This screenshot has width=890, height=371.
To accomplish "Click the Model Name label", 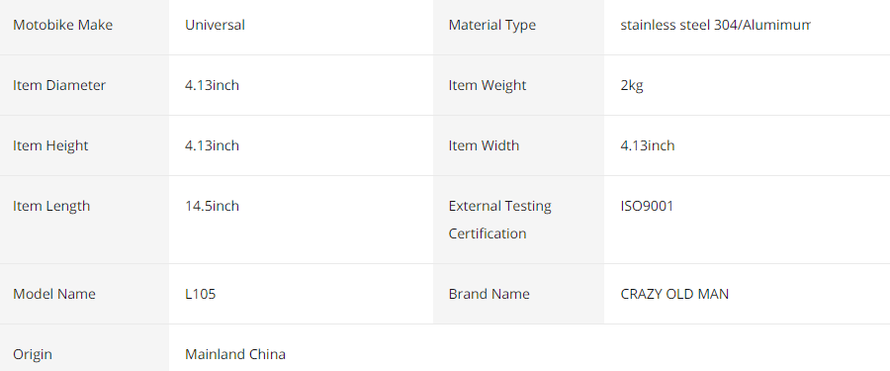I will (54, 294).
